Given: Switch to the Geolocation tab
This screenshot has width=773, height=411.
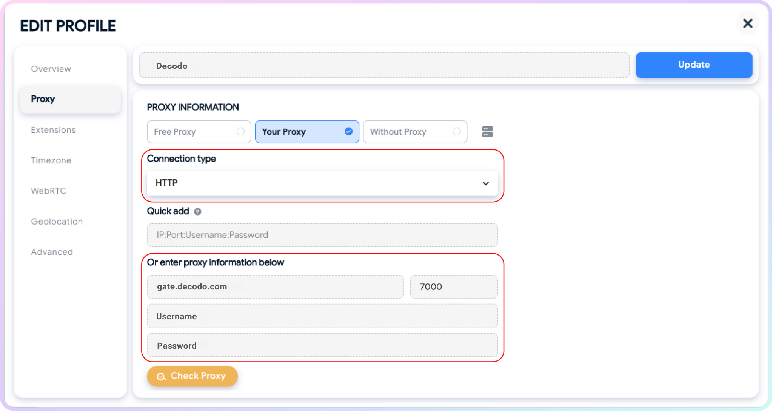Looking at the screenshot, I should click(57, 222).
